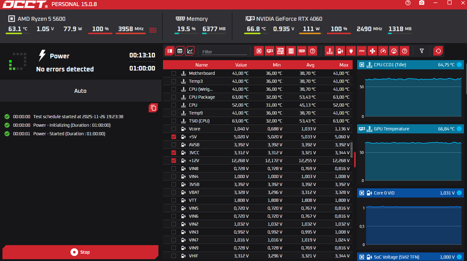Select the VIN8 sensor row name
Screen dimensions: 467x261
pos(194,169)
